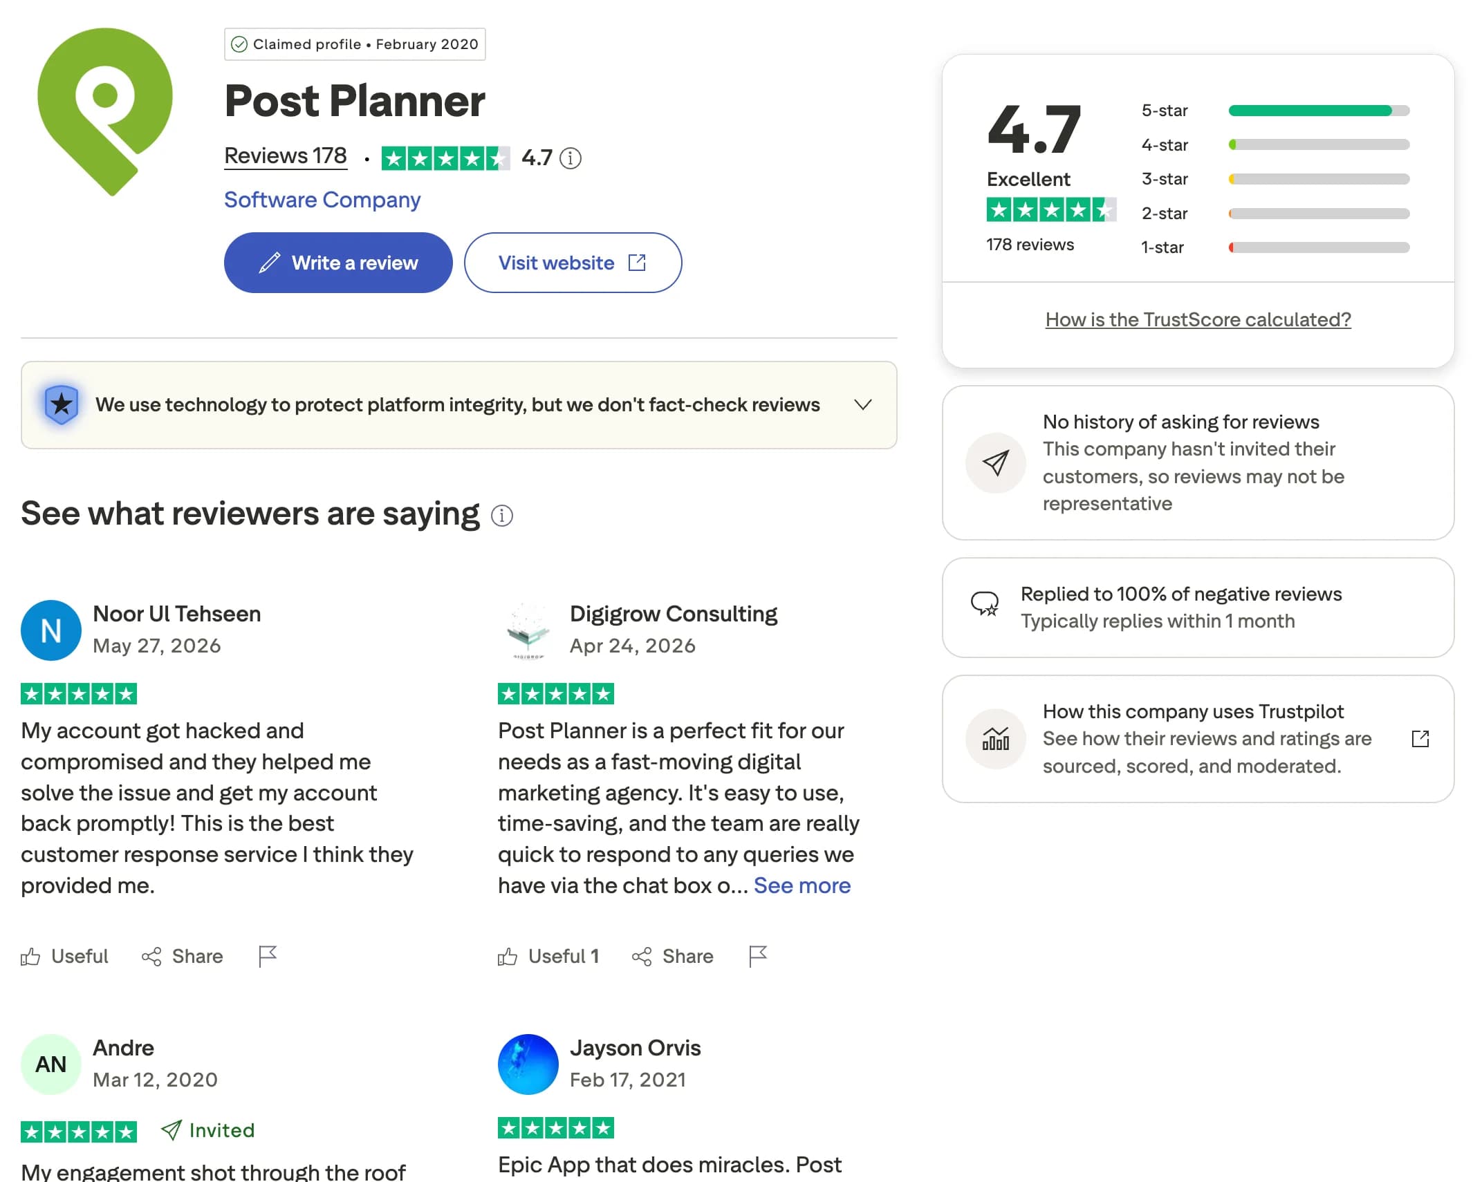Mark Noor Ul Tehseen's review as Useful
This screenshot has height=1182, width=1473.
click(x=64, y=956)
